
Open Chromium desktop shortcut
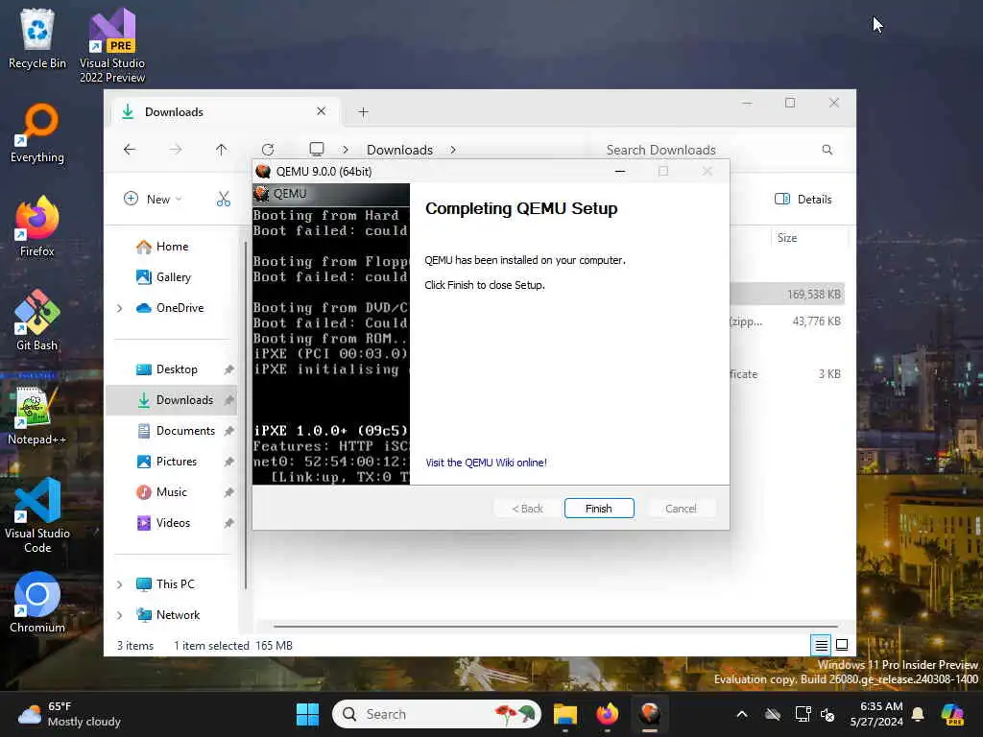tap(37, 603)
